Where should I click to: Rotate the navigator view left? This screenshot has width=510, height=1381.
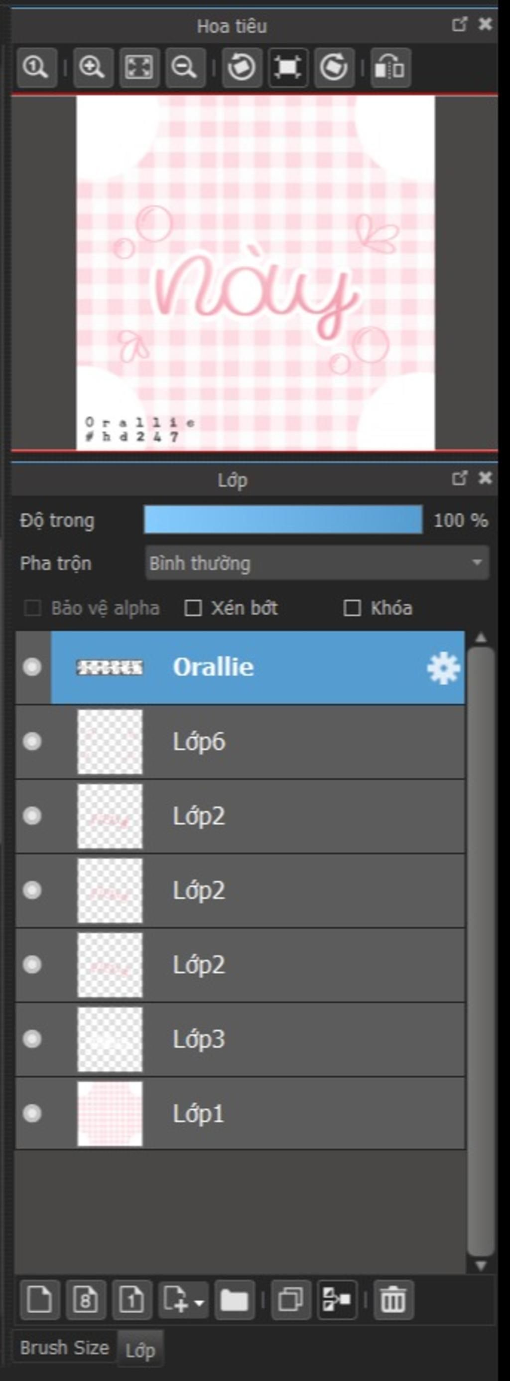click(242, 67)
